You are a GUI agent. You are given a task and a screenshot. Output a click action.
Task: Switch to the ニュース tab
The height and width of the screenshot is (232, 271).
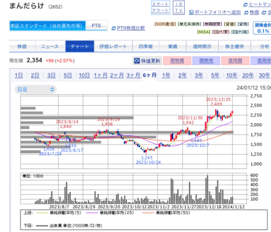[50, 46]
